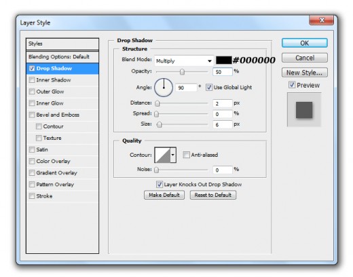
Task: Uncheck the Preview checkbox
Action: click(292, 85)
